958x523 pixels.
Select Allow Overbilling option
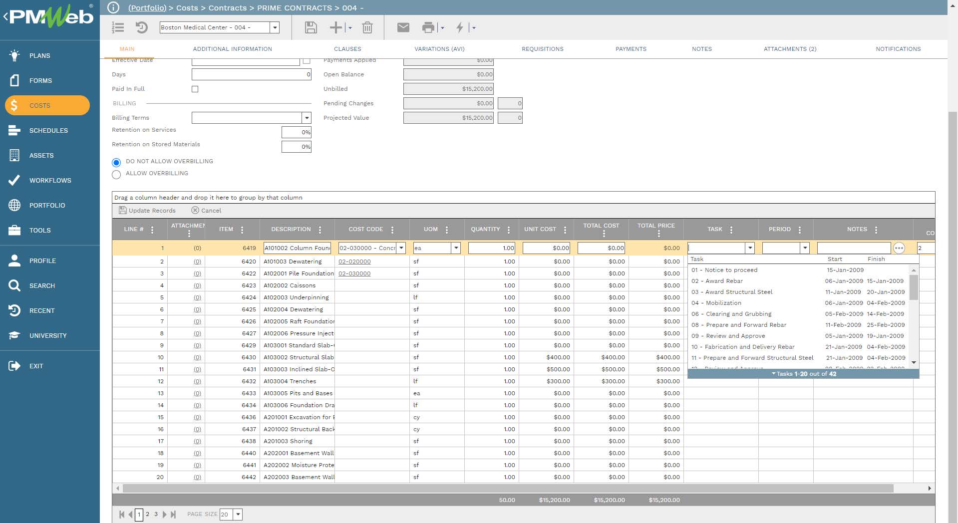click(x=116, y=175)
